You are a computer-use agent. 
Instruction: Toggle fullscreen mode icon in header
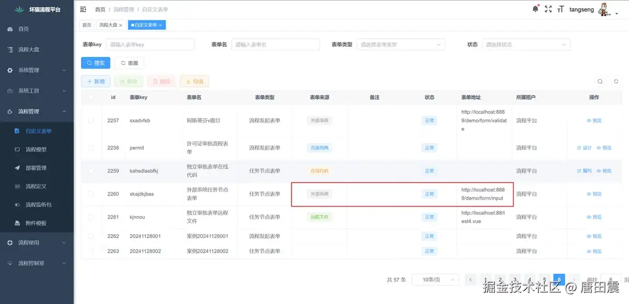click(x=548, y=9)
